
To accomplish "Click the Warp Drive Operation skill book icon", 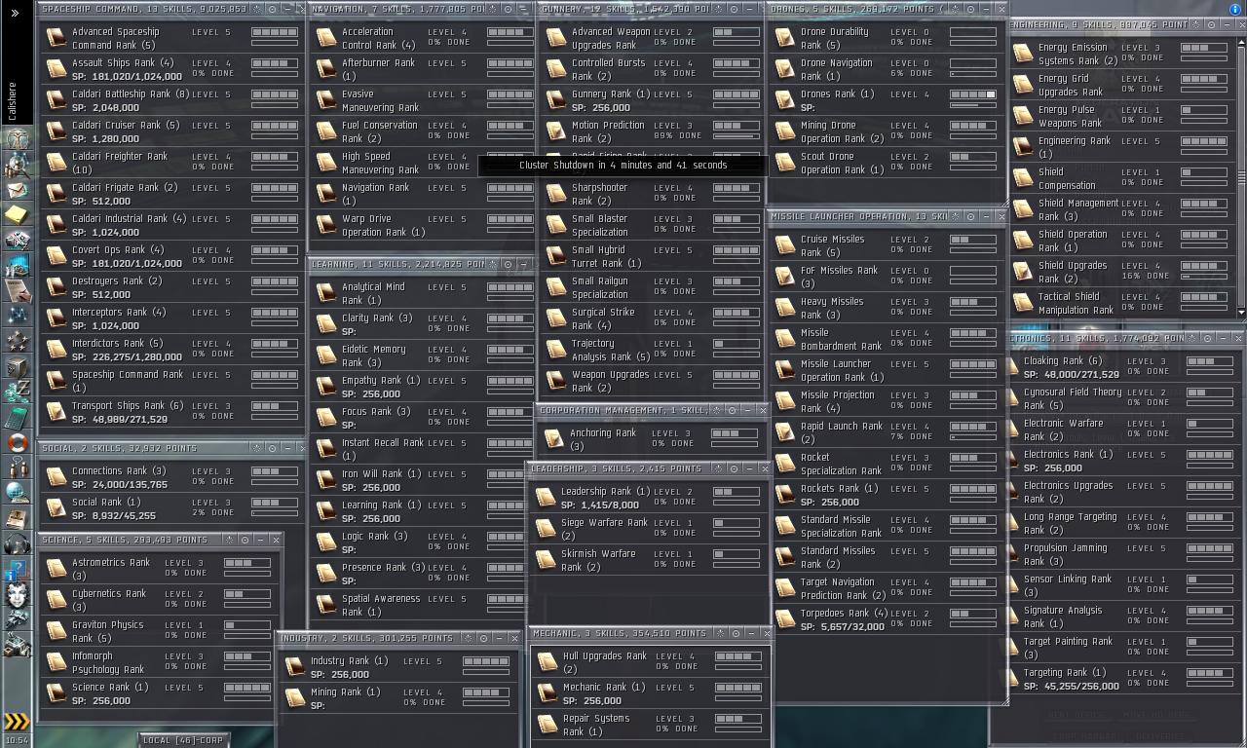I will click(326, 225).
